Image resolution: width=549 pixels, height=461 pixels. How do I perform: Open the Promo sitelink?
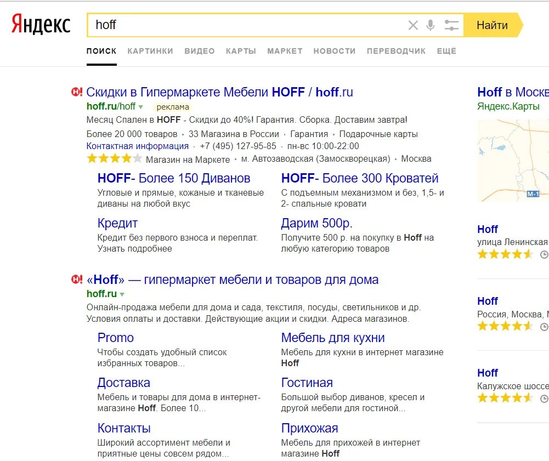116,338
